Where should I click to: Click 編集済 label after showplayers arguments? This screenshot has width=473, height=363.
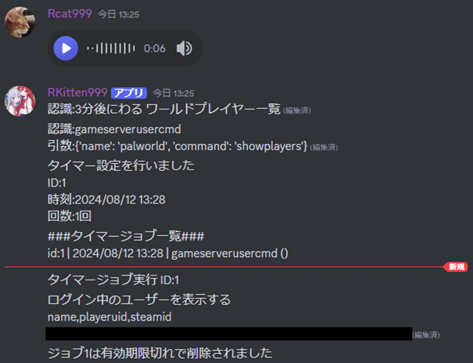click(324, 147)
